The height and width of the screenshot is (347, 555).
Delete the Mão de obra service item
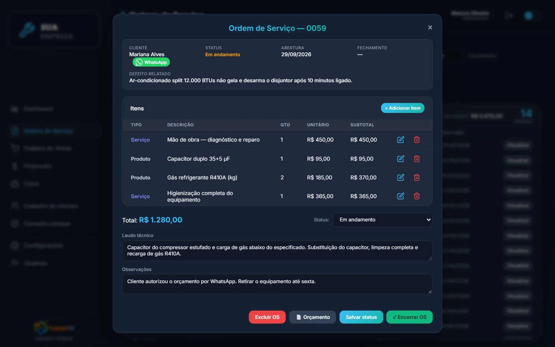click(417, 139)
